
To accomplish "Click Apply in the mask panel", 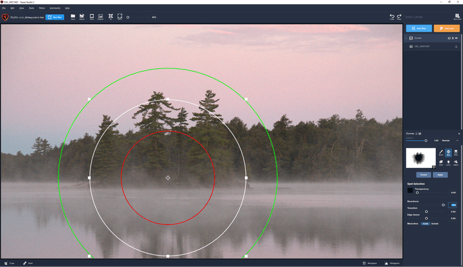I will coord(440,174).
